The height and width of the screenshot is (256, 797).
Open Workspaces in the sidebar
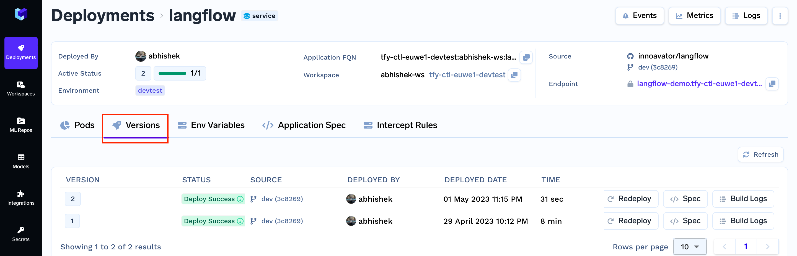(x=21, y=89)
